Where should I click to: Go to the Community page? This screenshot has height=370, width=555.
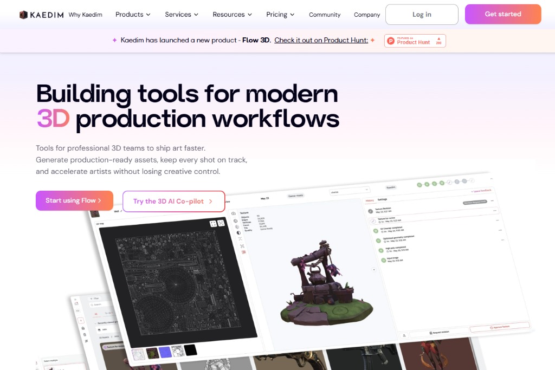click(325, 15)
